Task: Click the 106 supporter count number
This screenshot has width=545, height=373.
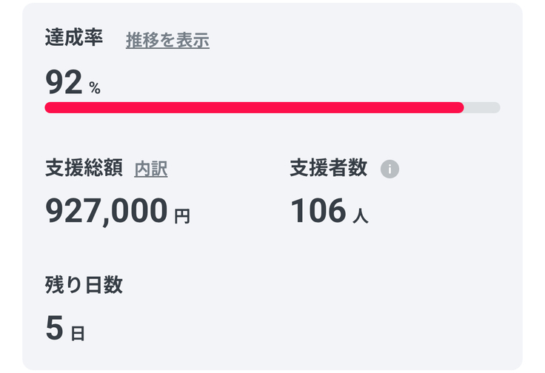Action: (318, 212)
